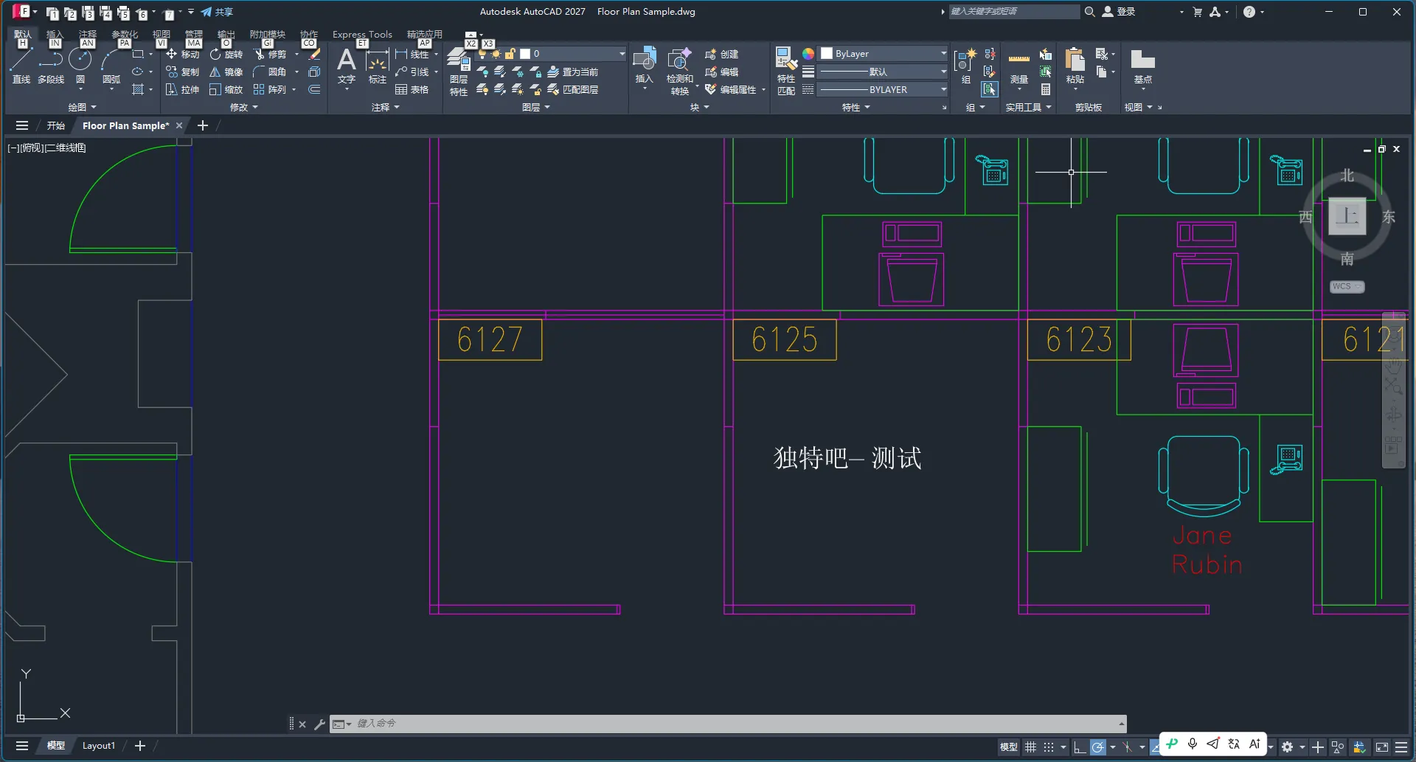Expand the 实用工具 panel
This screenshot has width=1416, height=762.
coord(1029,107)
